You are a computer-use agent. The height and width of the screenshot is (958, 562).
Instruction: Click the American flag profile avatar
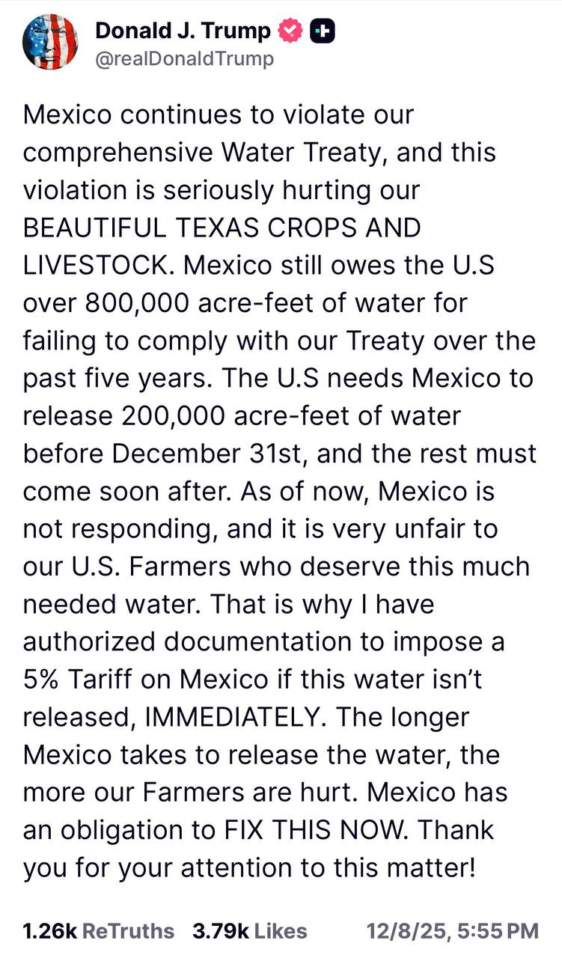[50, 41]
